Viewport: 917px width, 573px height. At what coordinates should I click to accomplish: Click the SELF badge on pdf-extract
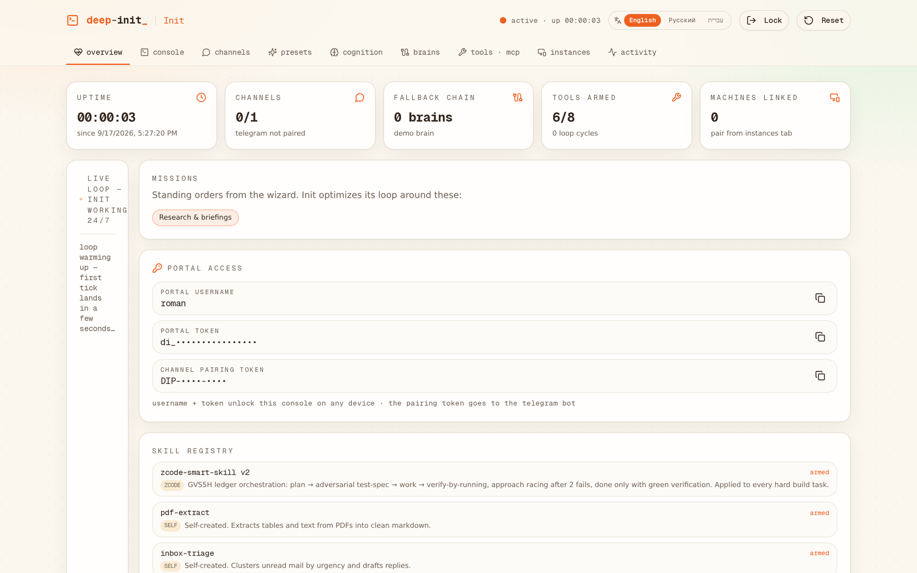171,525
